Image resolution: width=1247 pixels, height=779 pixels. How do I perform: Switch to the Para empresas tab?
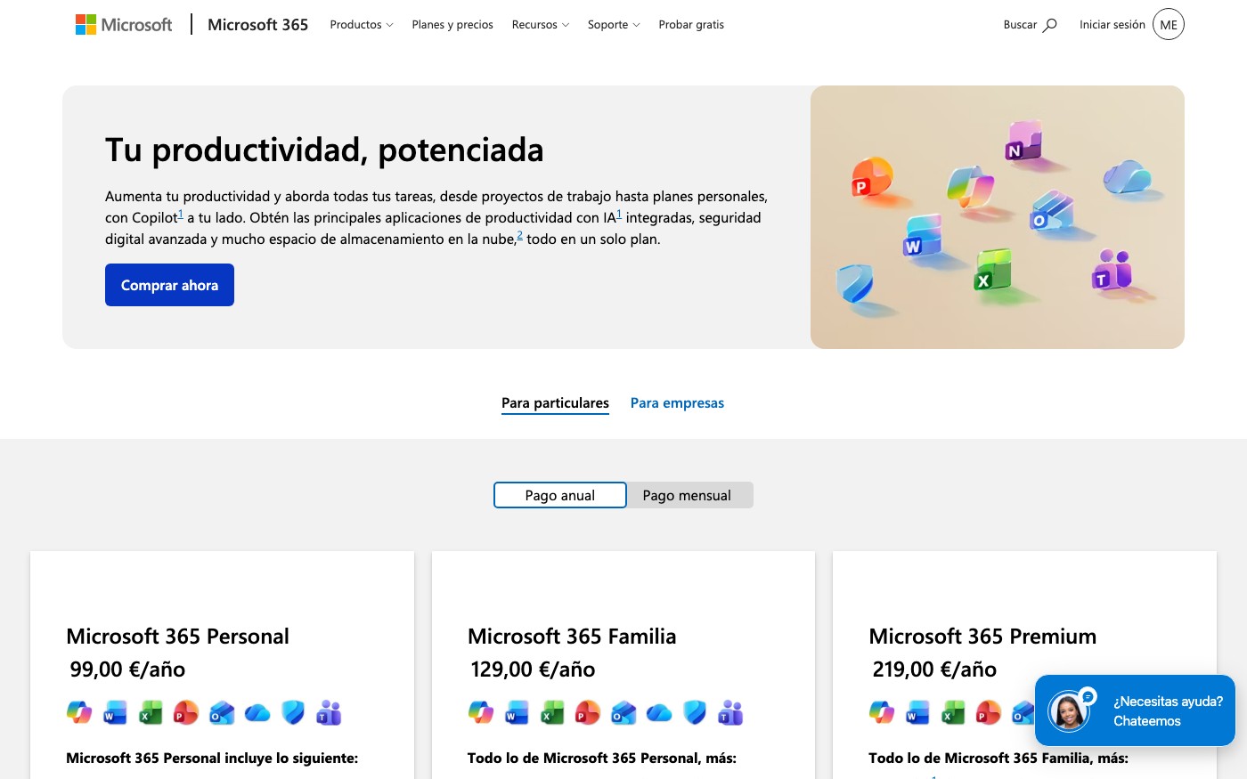coord(677,403)
